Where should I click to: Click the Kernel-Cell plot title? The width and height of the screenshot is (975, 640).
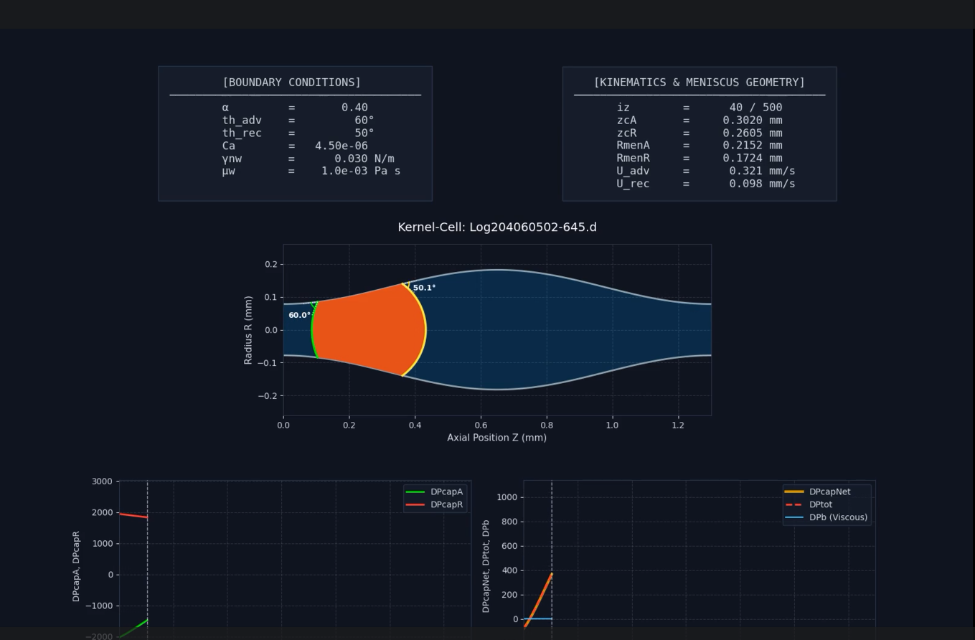pyautogui.click(x=497, y=227)
